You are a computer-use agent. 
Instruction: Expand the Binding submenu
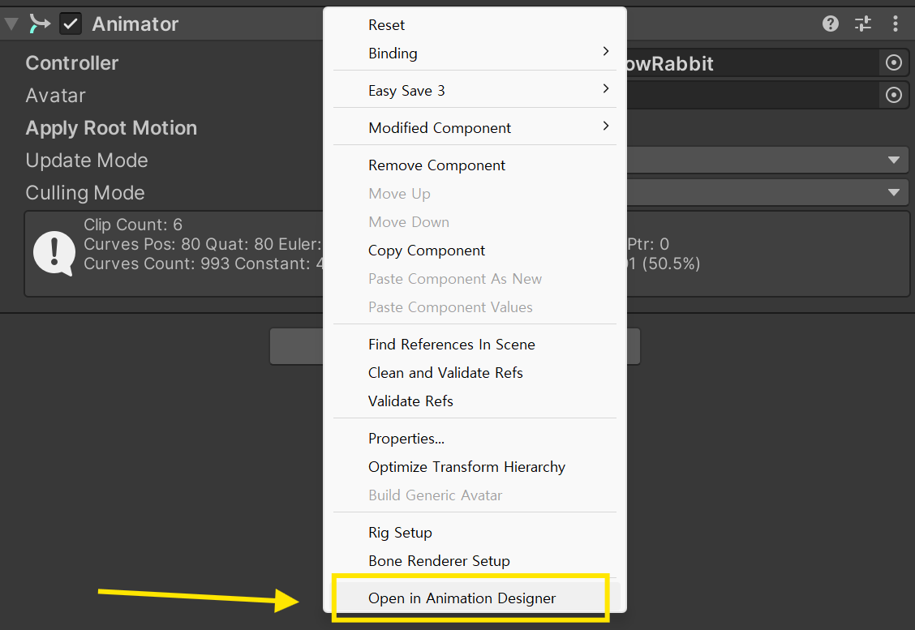tap(475, 53)
